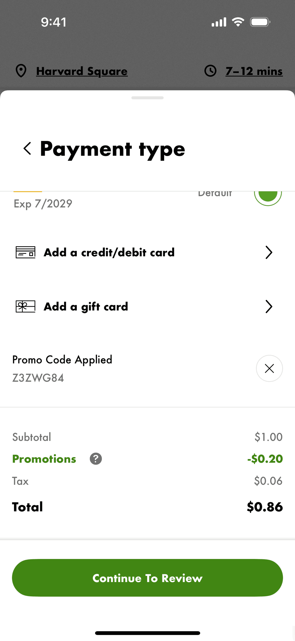Tap the card expiry Exp 7/2029 row
This screenshot has height=641, width=295.
pos(43,204)
